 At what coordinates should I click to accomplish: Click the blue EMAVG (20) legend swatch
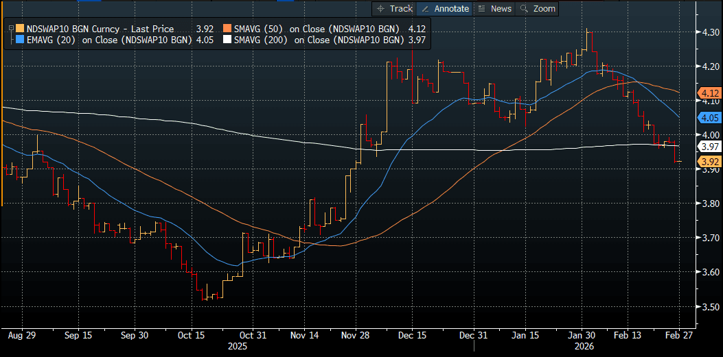19,40
